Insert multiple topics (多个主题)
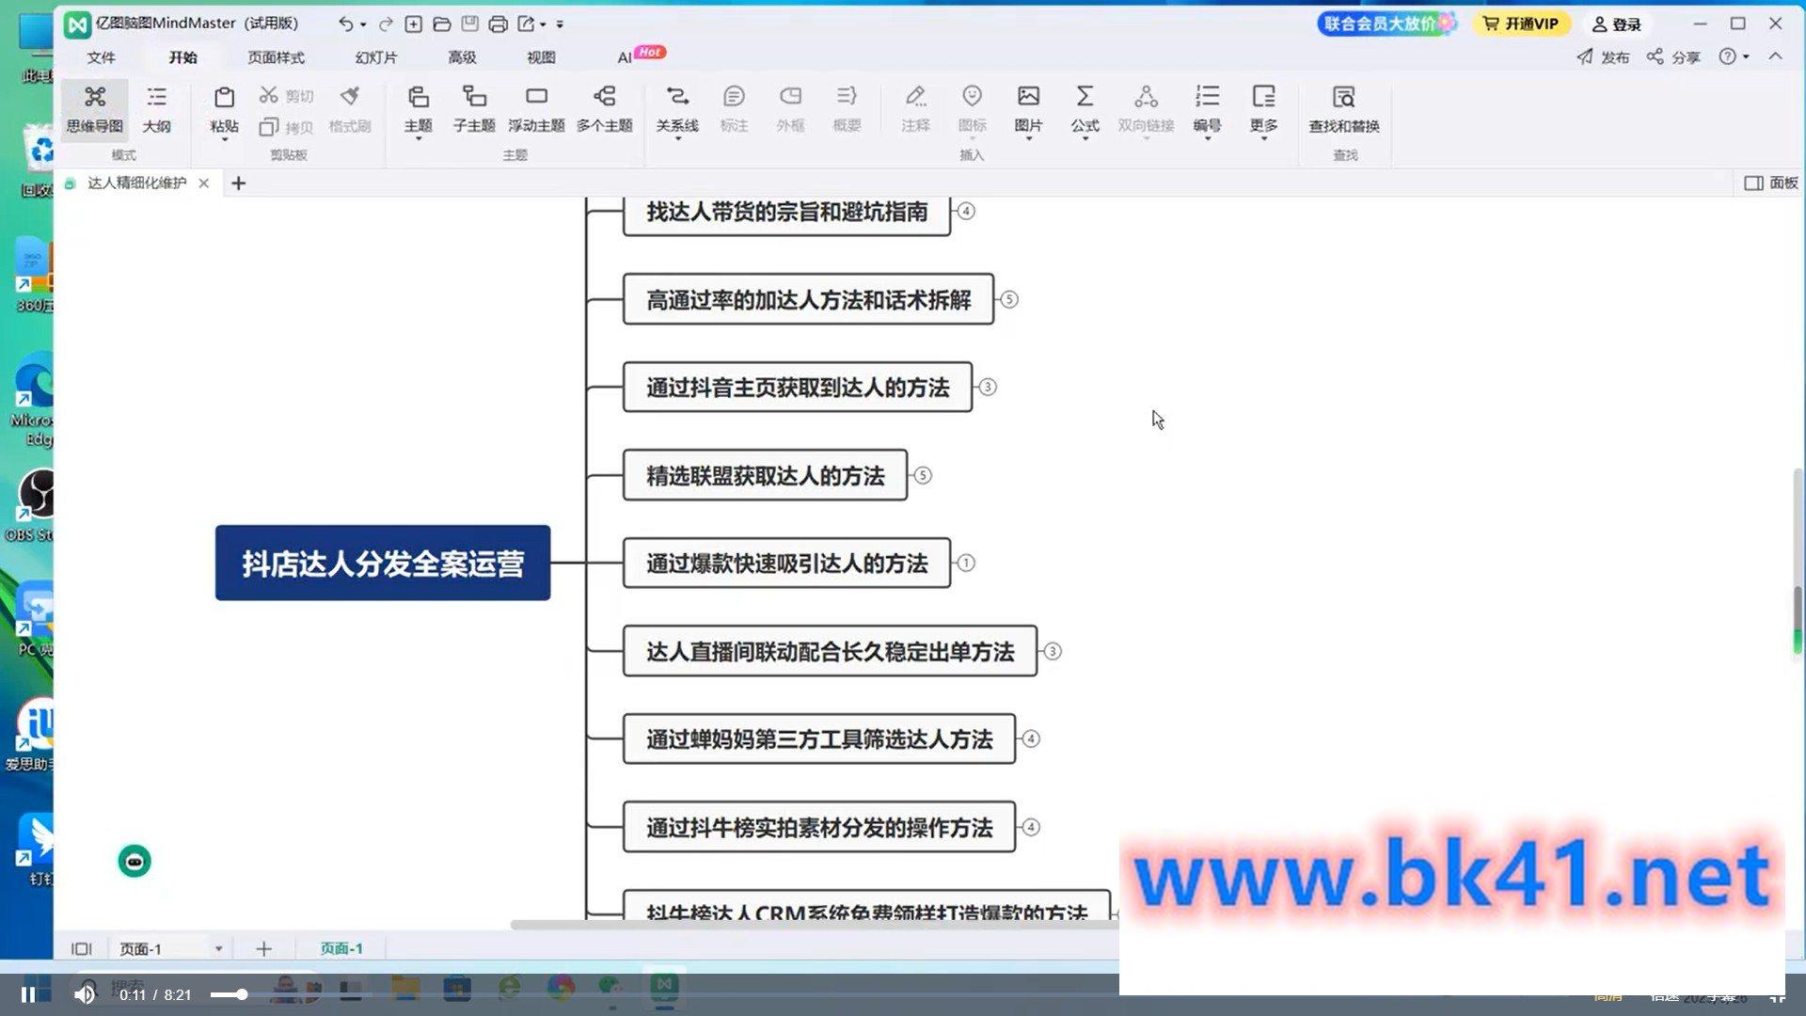The width and height of the screenshot is (1806, 1016). pyautogui.click(x=604, y=109)
